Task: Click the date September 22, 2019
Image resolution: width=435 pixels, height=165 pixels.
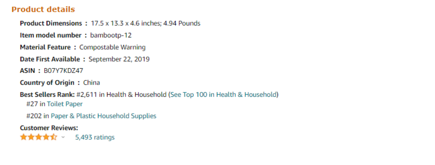Action: click(x=119, y=59)
